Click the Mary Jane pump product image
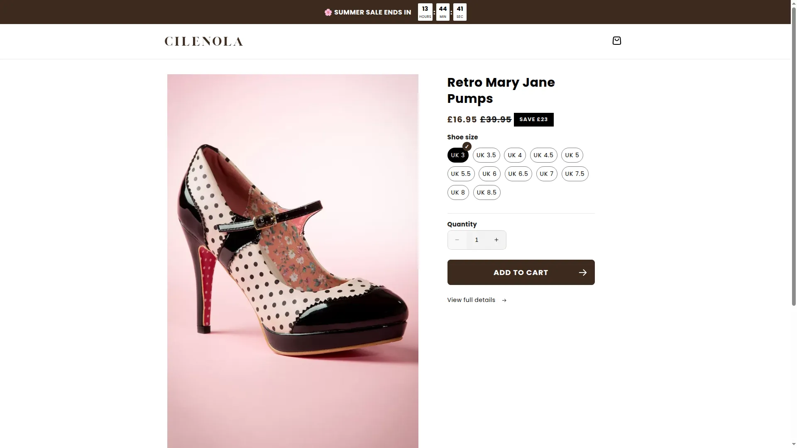 (293, 261)
